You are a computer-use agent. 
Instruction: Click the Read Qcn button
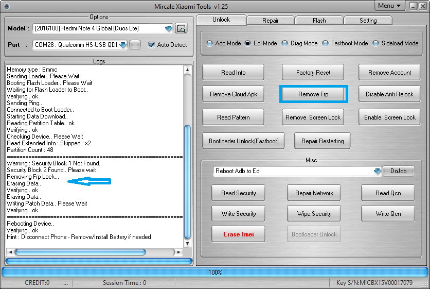click(x=388, y=193)
